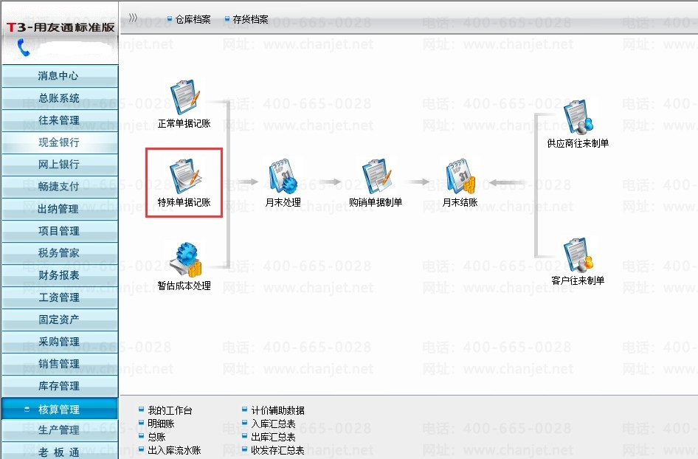Open 销售管理 module
The image size is (698, 459).
tap(60, 364)
